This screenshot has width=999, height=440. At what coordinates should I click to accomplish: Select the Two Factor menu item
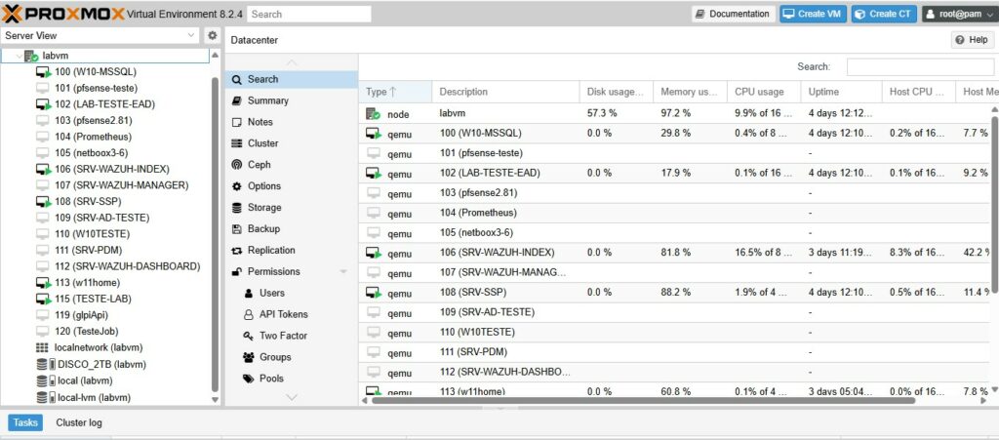coord(284,336)
